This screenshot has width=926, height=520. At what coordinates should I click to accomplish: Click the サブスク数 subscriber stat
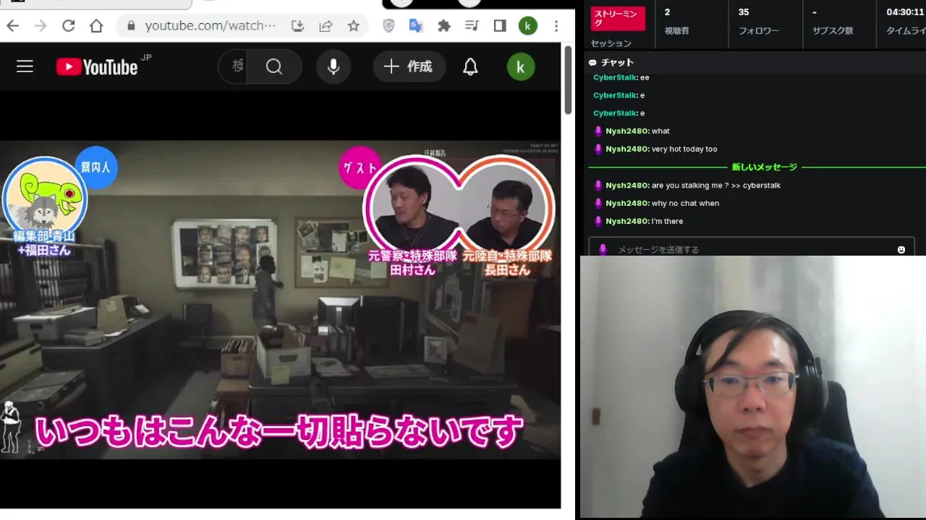click(833, 20)
